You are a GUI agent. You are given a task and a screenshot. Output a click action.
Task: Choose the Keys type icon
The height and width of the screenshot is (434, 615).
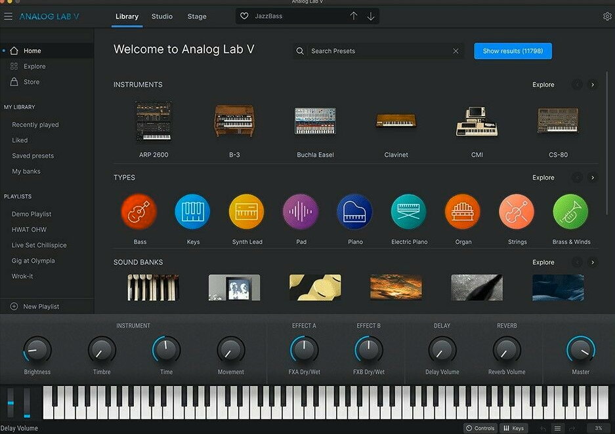tap(192, 212)
